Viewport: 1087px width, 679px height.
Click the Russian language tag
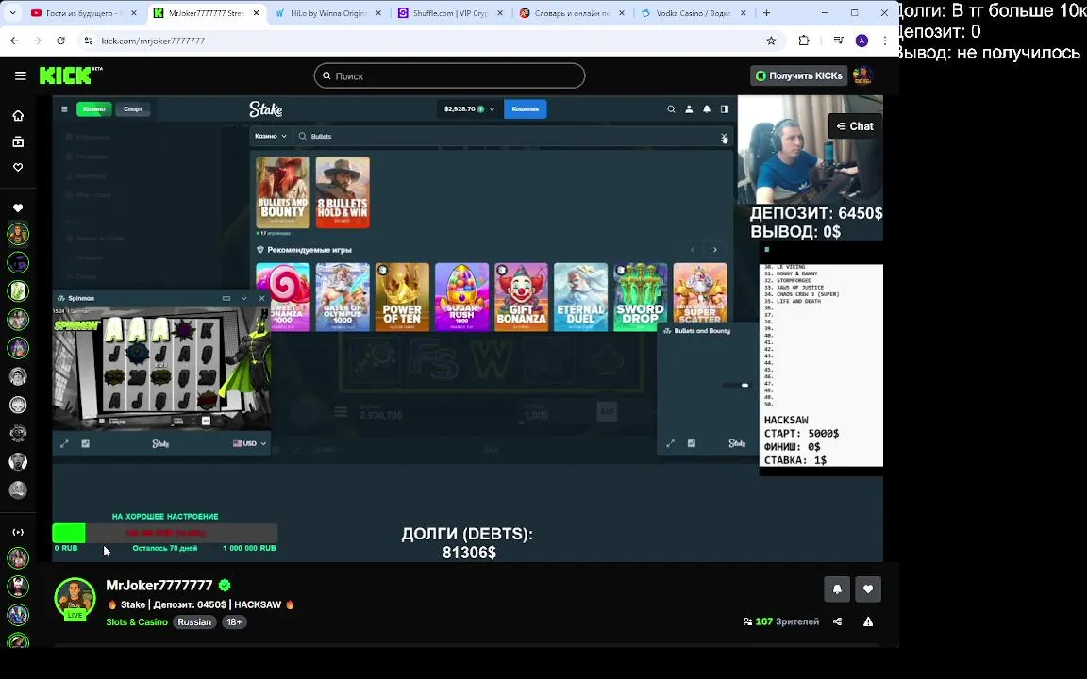194,622
